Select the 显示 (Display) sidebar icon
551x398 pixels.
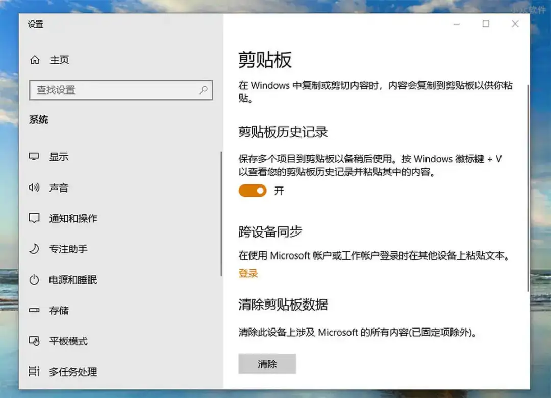click(x=34, y=157)
